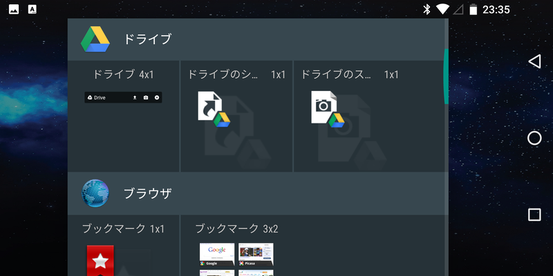Tap the ブックマーク 3x2 label

click(236, 229)
